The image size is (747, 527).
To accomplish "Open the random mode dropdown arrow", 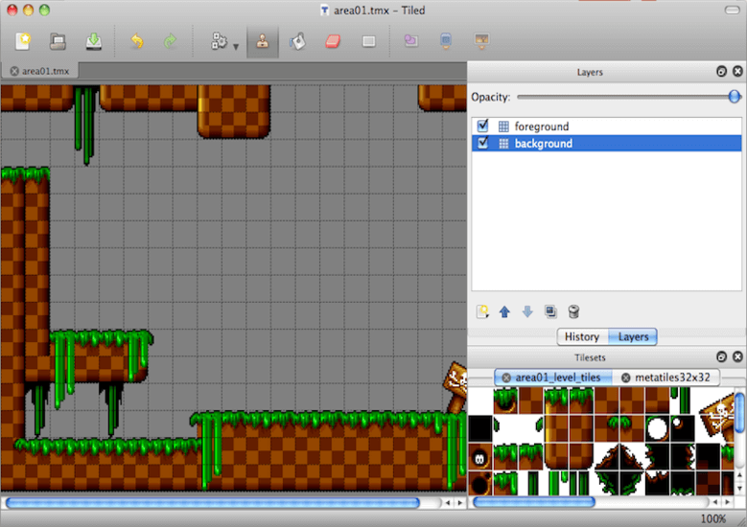I will [236, 45].
